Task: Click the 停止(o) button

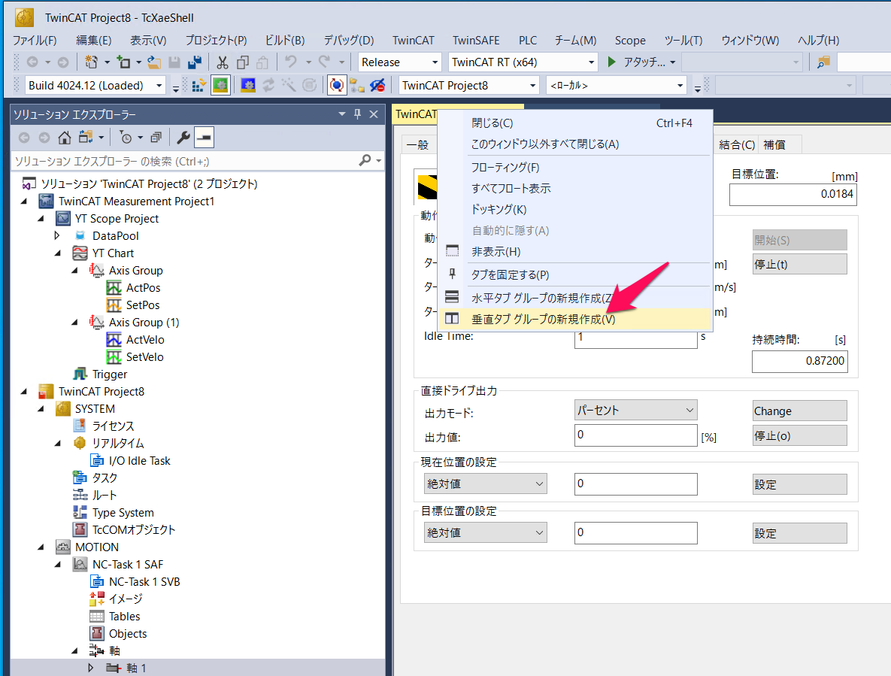Action: 799,435
